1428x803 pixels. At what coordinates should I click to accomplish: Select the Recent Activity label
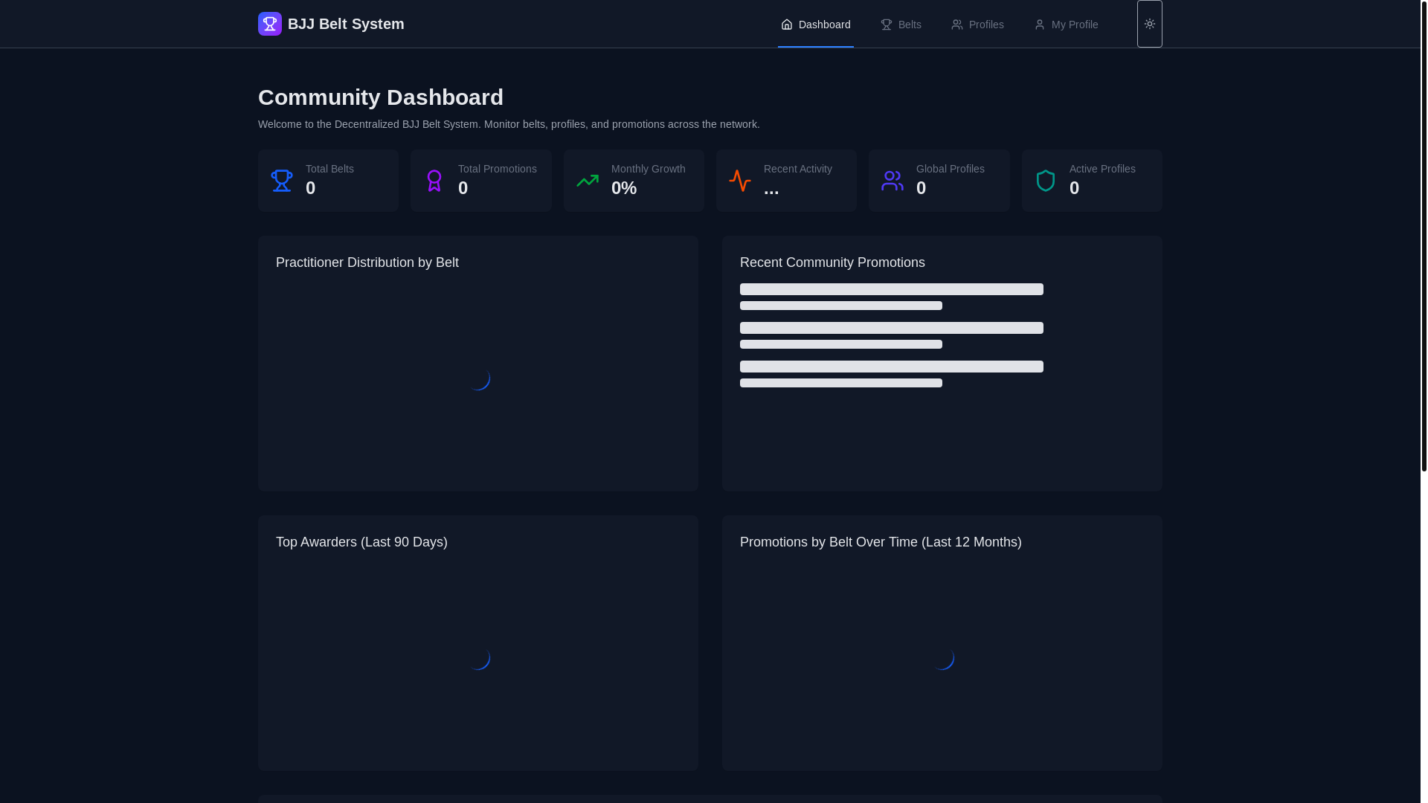pyautogui.click(x=797, y=169)
